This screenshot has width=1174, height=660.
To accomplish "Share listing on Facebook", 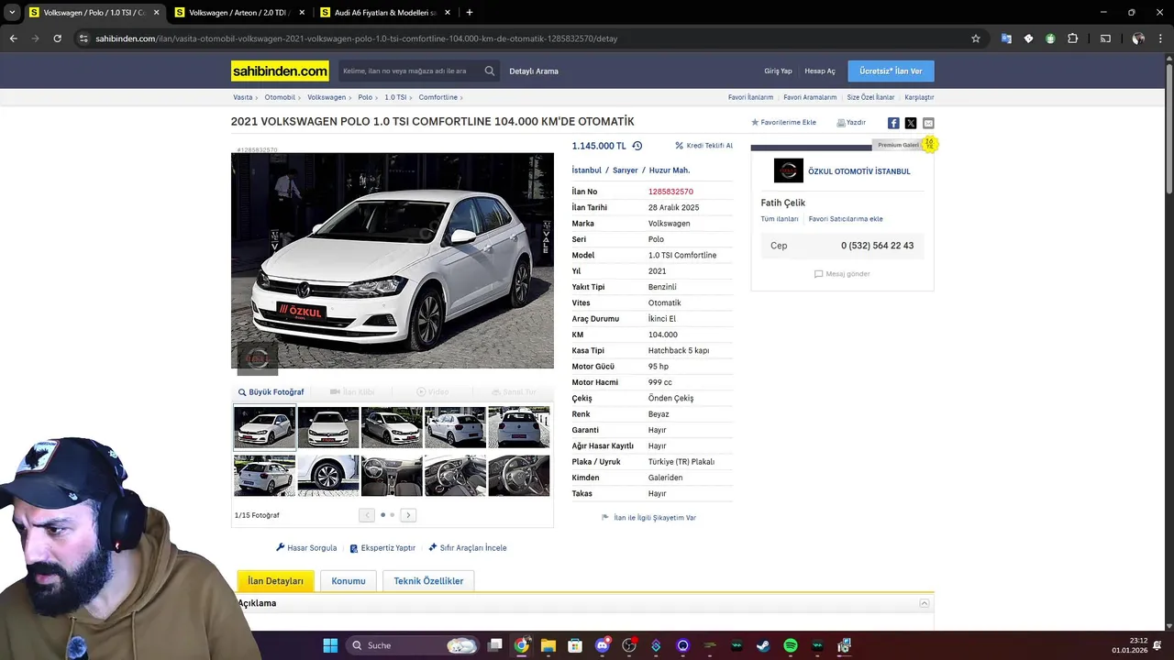I will 893,123.
